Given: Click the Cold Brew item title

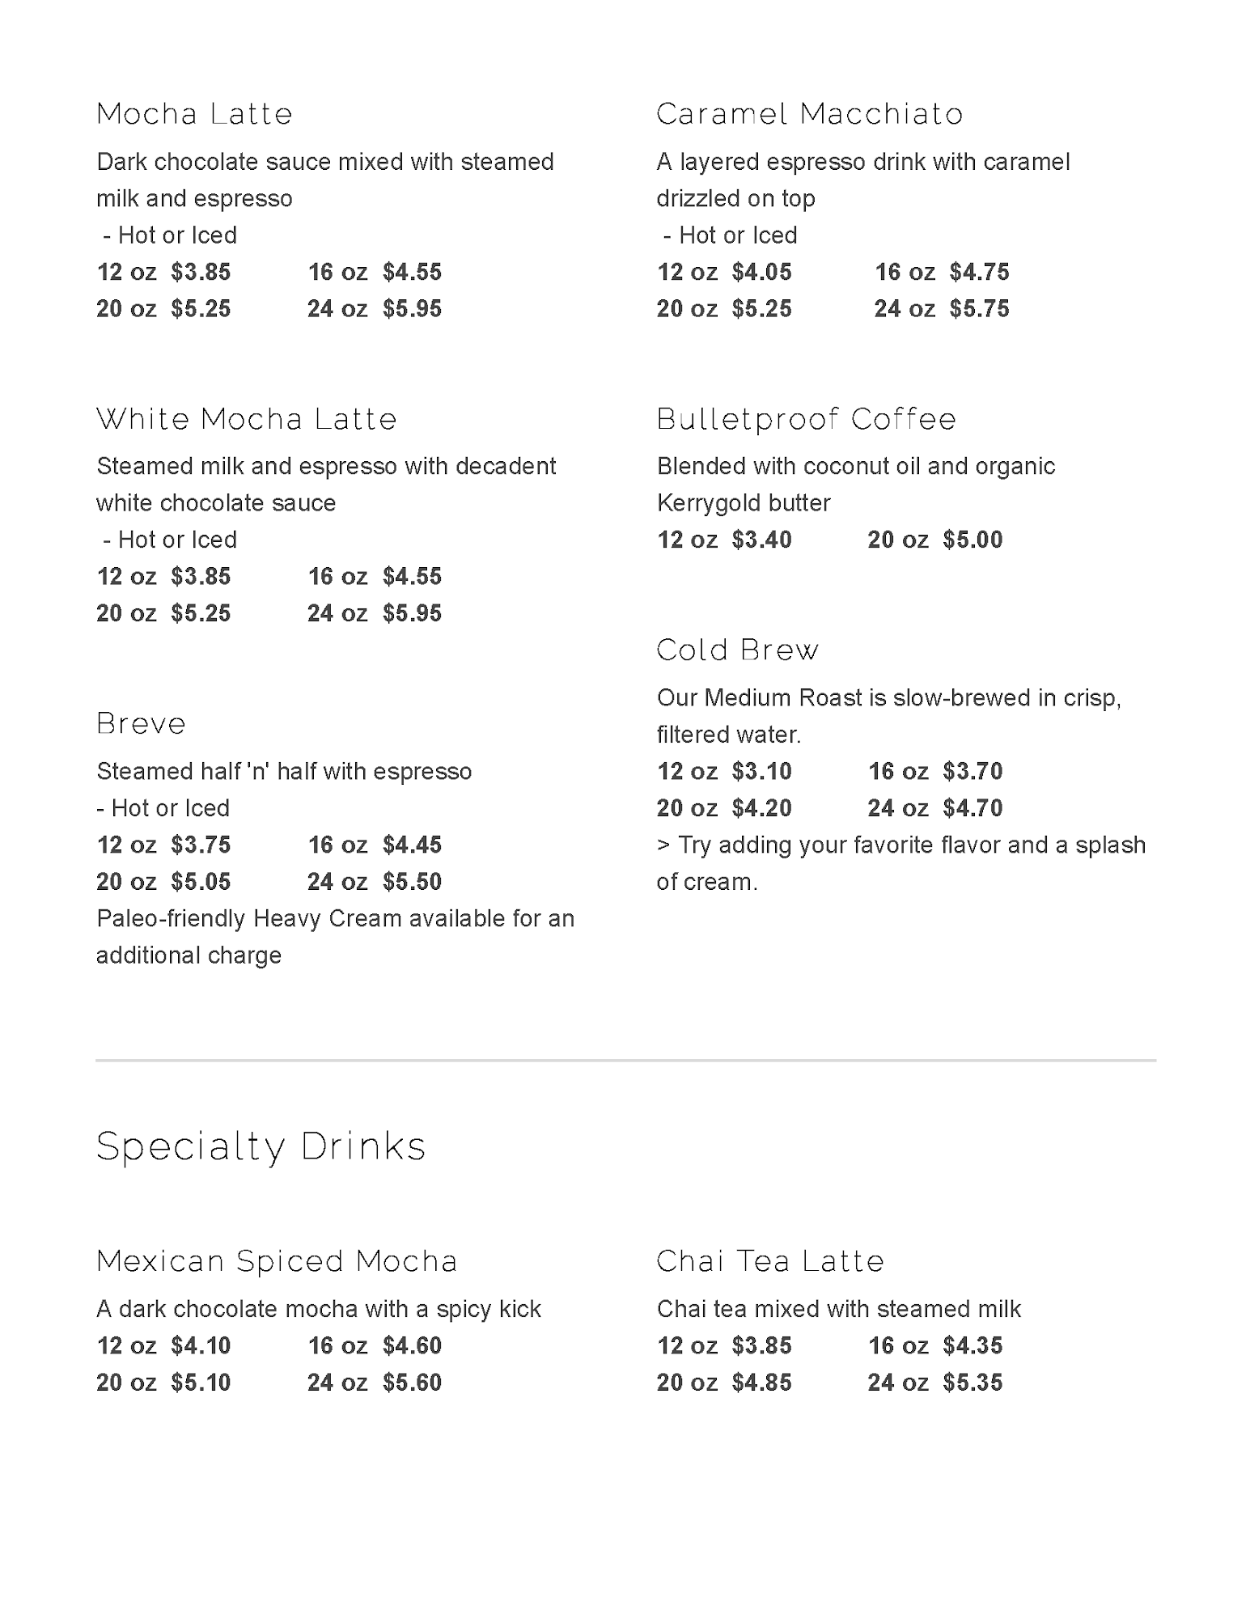Looking at the screenshot, I should click(x=738, y=650).
